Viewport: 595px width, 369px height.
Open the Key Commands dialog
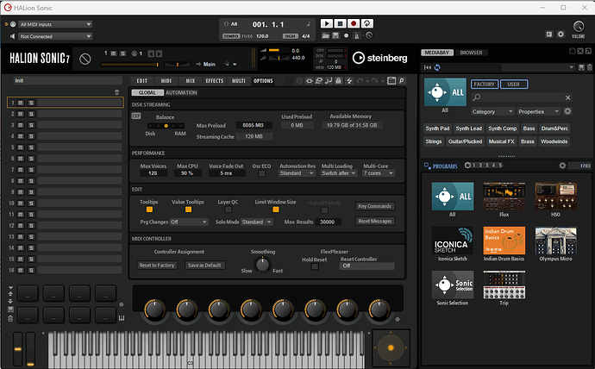tap(374, 206)
